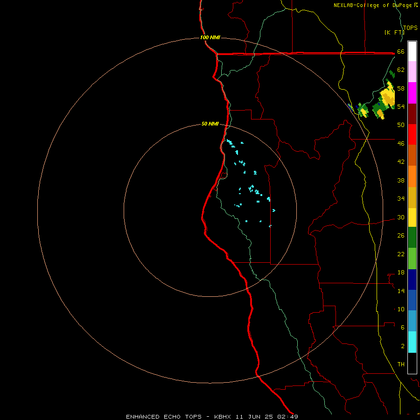Click the ENHANCED ECHO TOPS product title
Viewport: 420px width, 420px height.
tap(164, 417)
